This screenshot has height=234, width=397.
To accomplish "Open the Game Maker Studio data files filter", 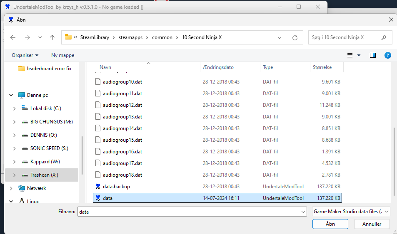I will pyautogui.click(x=351, y=212).
